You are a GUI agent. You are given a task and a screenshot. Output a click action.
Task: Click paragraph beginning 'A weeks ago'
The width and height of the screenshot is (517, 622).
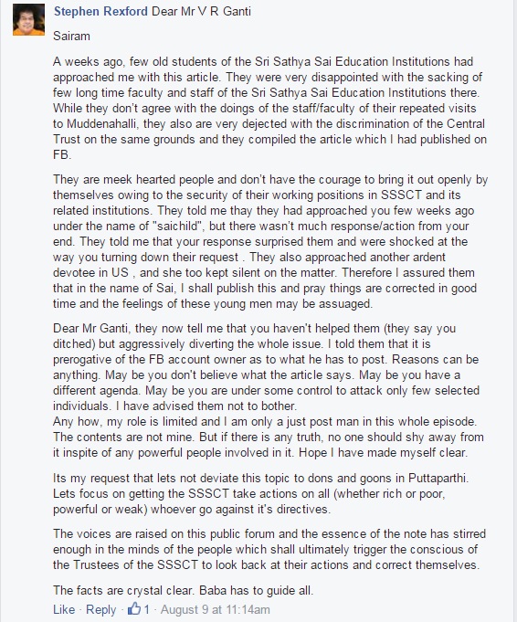point(269,108)
